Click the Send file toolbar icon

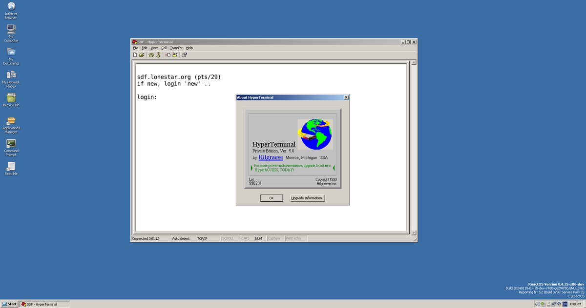167,55
